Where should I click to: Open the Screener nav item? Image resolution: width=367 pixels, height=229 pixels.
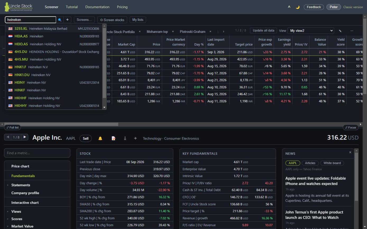(52, 7)
